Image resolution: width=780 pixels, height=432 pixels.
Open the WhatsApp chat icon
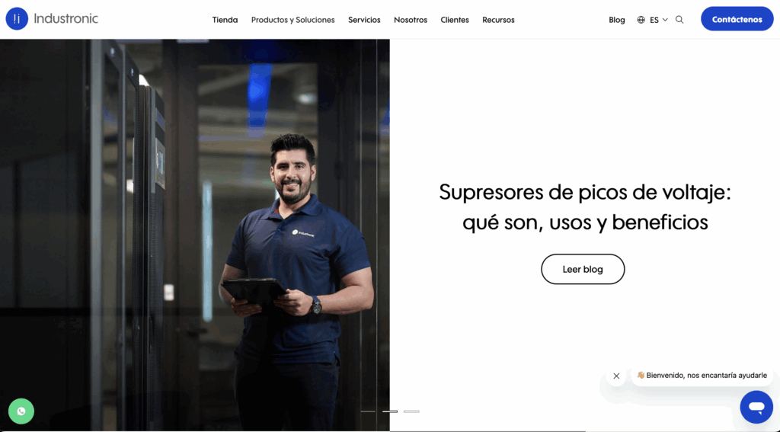21,411
